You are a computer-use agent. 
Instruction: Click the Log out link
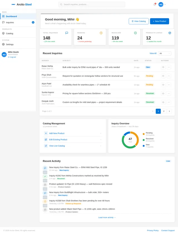click(12, 57)
